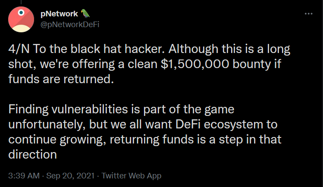
Task: Open the Twitter Web App source link
Action: 132,176
